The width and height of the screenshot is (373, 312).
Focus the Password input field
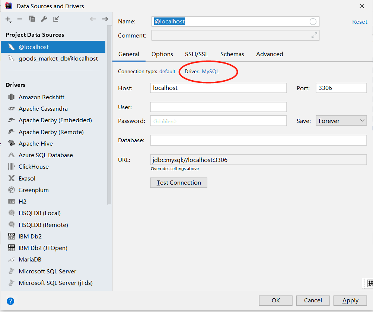(x=219, y=121)
